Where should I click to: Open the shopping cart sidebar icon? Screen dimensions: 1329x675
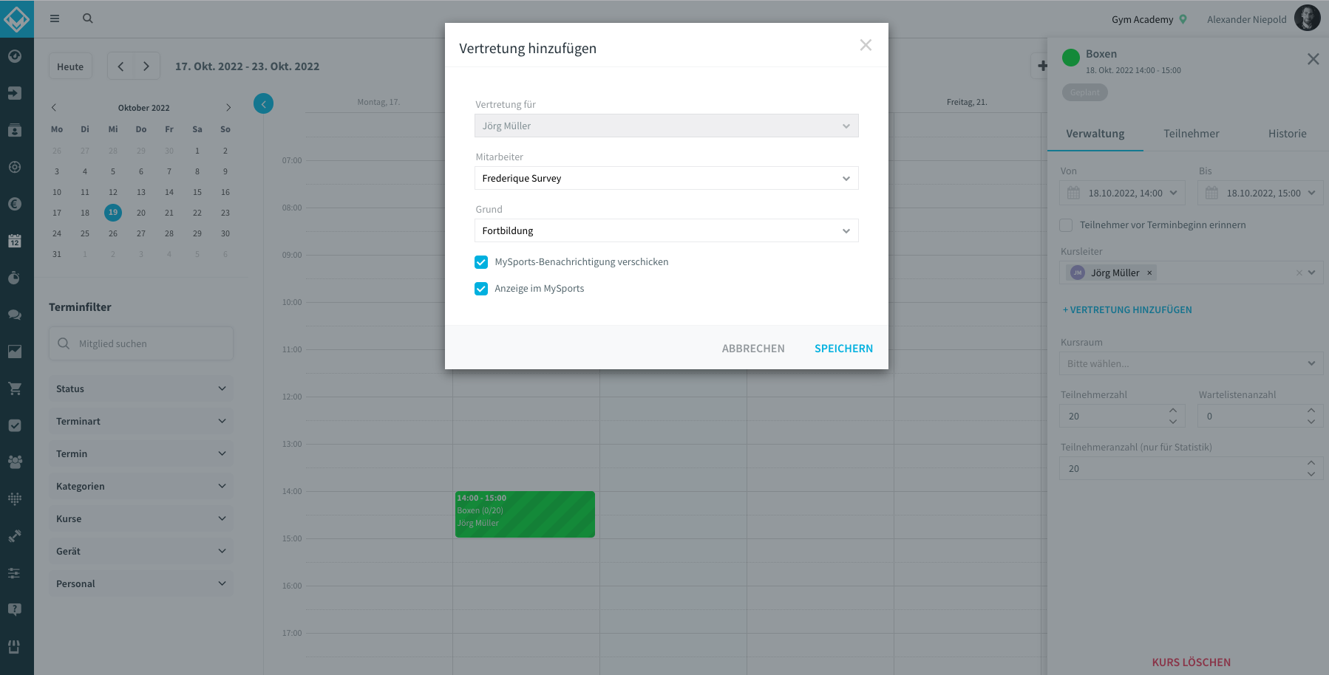(x=15, y=388)
